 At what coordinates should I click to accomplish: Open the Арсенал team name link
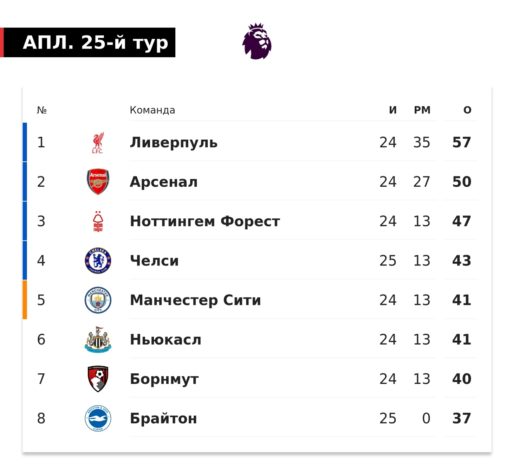tap(164, 182)
